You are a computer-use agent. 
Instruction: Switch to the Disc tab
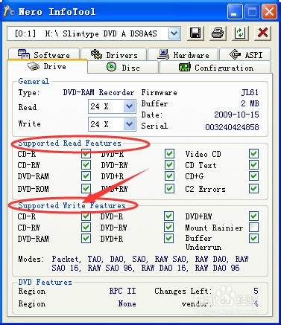(123, 67)
